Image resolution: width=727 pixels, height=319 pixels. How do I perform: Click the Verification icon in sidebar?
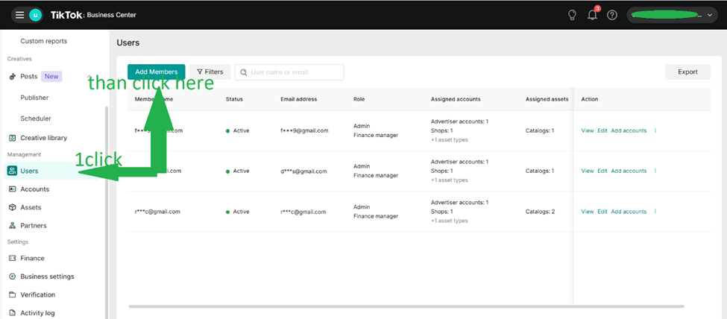coord(13,294)
